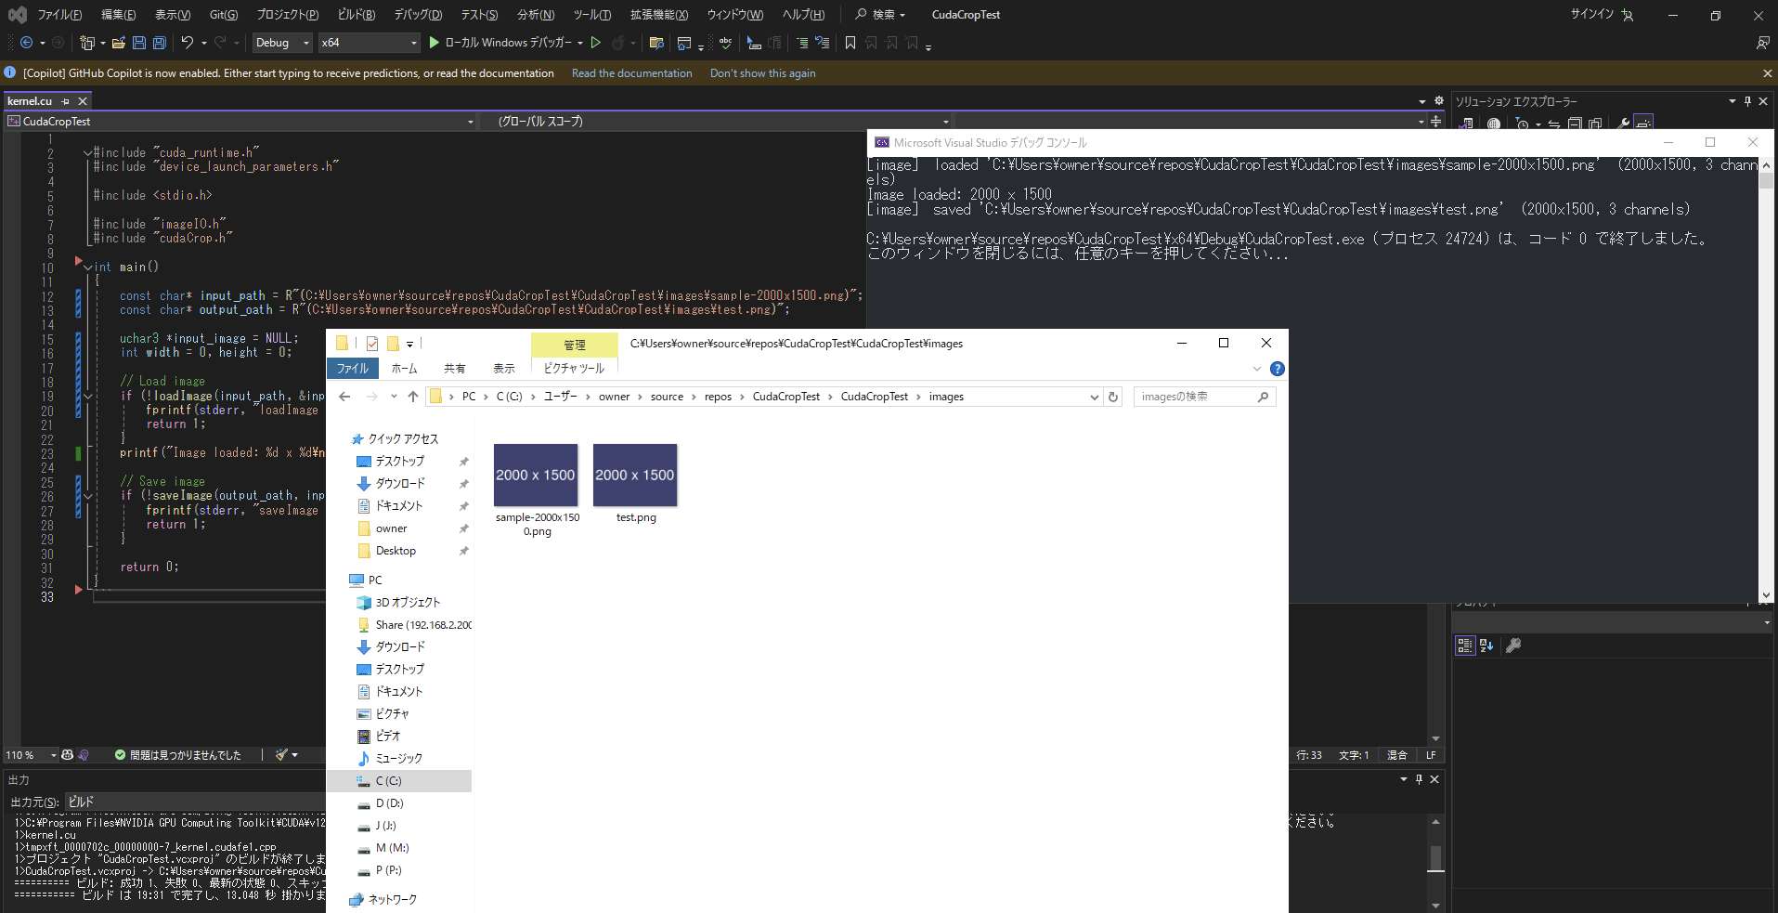The width and height of the screenshot is (1778, 913).
Task: Click the Explorer Refresh icon
Action: click(1113, 397)
